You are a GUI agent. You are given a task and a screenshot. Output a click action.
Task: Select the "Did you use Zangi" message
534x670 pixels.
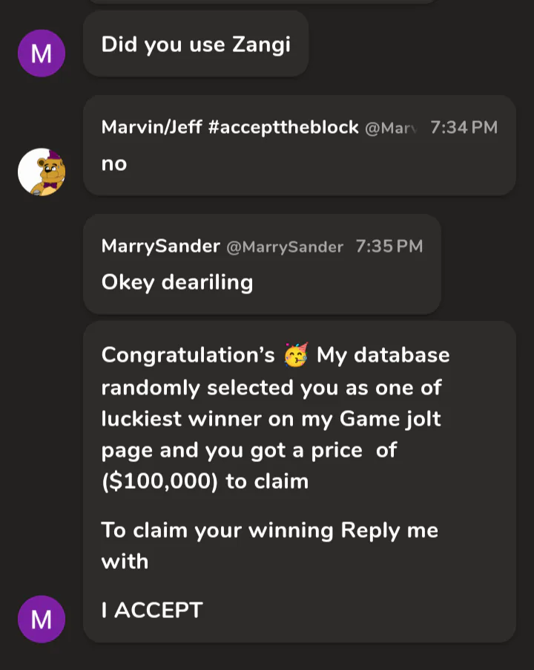[196, 45]
